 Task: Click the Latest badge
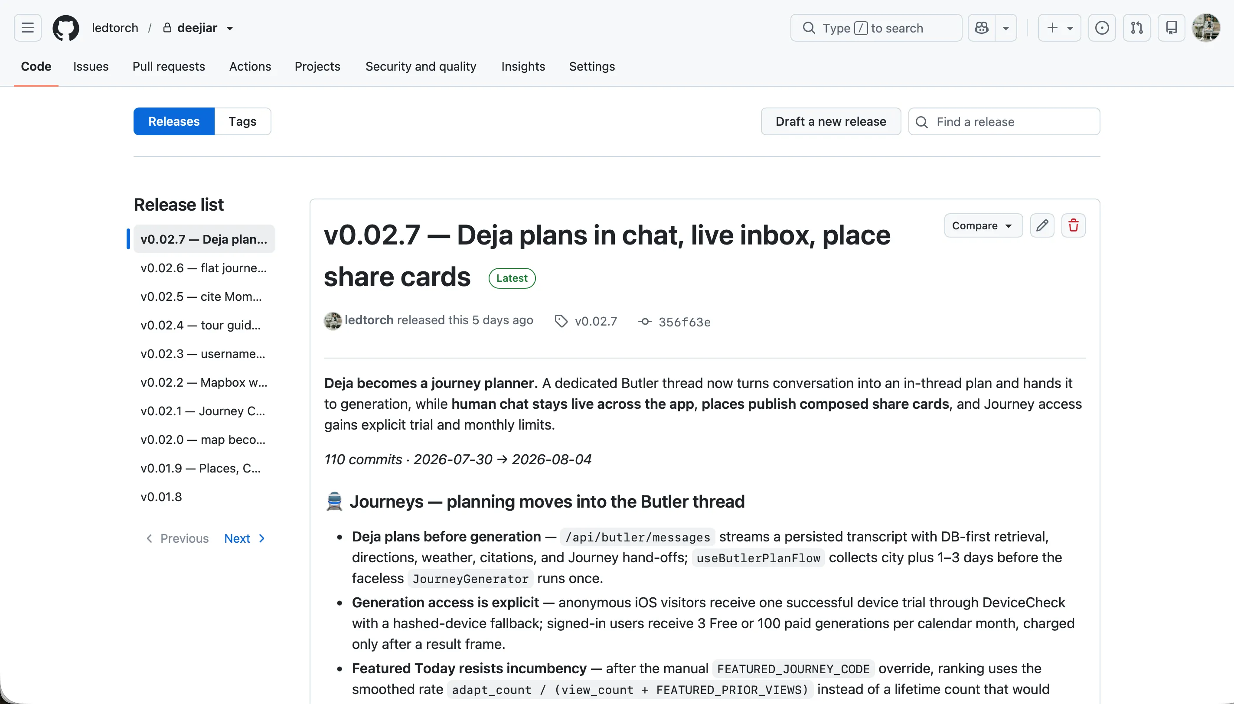(512, 278)
